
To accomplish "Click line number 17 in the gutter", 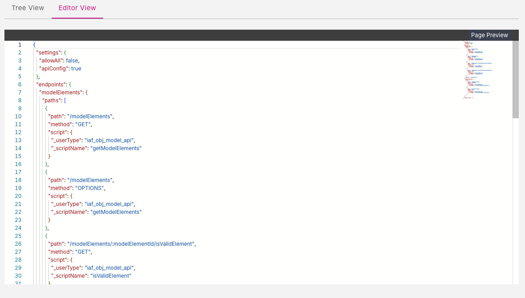I will [18, 172].
